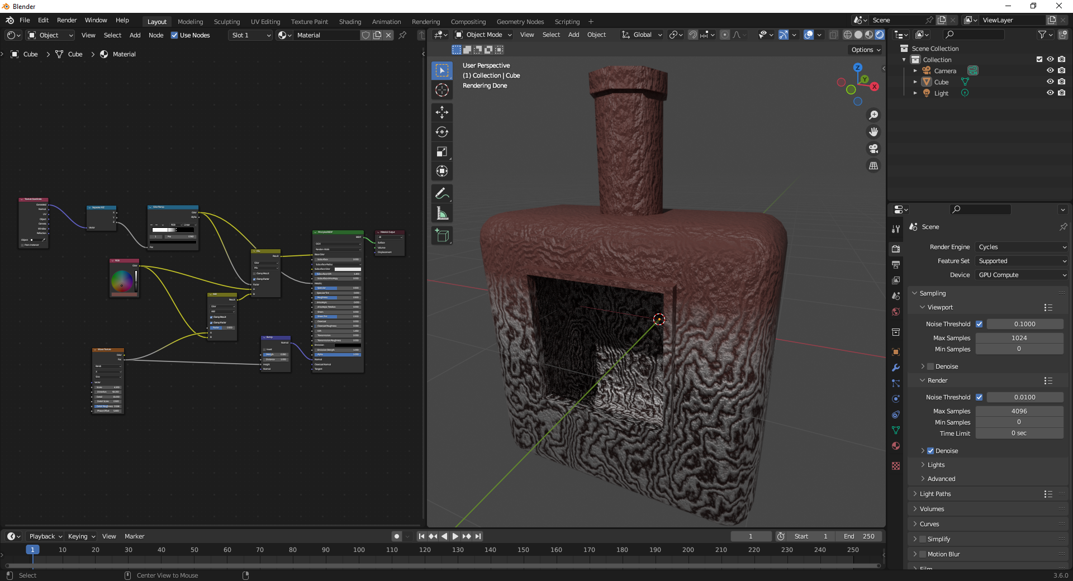Image resolution: width=1073 pixels, height=581 pixels.
Task: Click the RGB node color wheel
Action: (121, 281)
